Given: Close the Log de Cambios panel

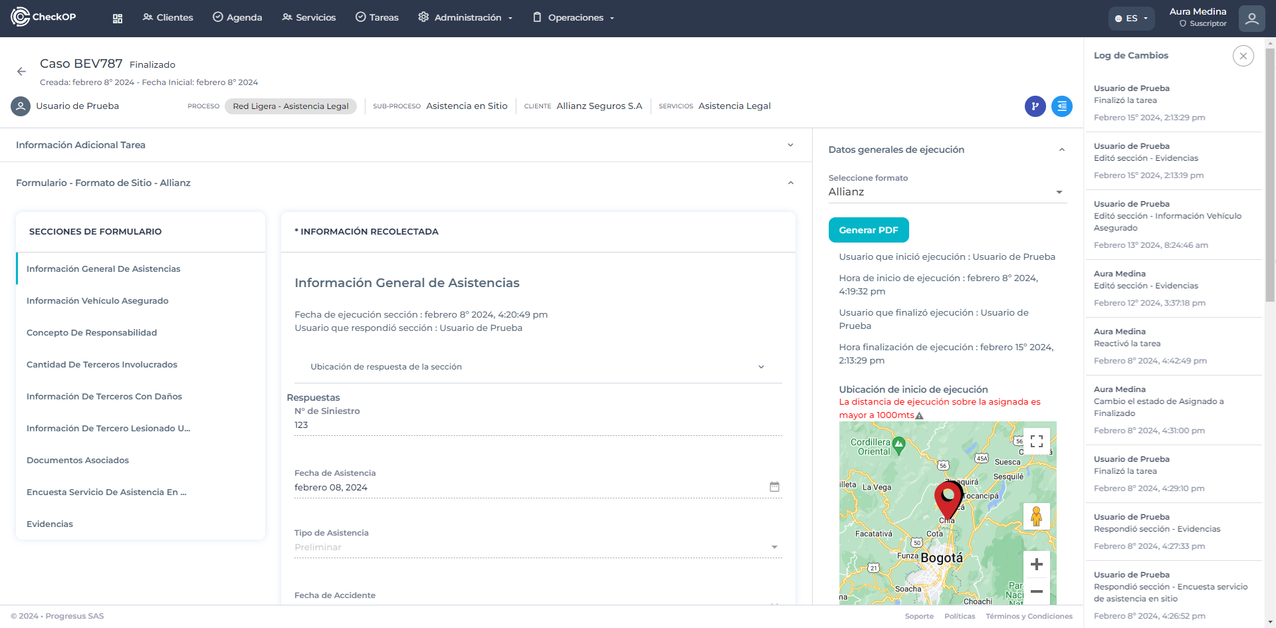Looking at the screenshot, I should pos(1243,56).
